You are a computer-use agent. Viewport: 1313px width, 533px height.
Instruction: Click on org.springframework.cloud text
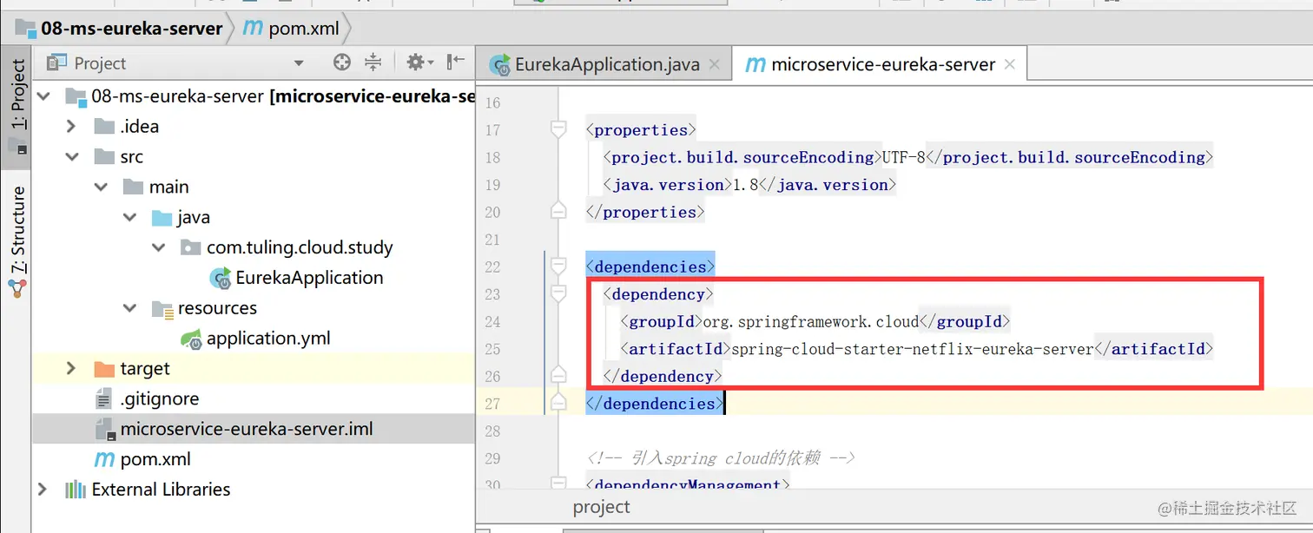click(811, 322)
